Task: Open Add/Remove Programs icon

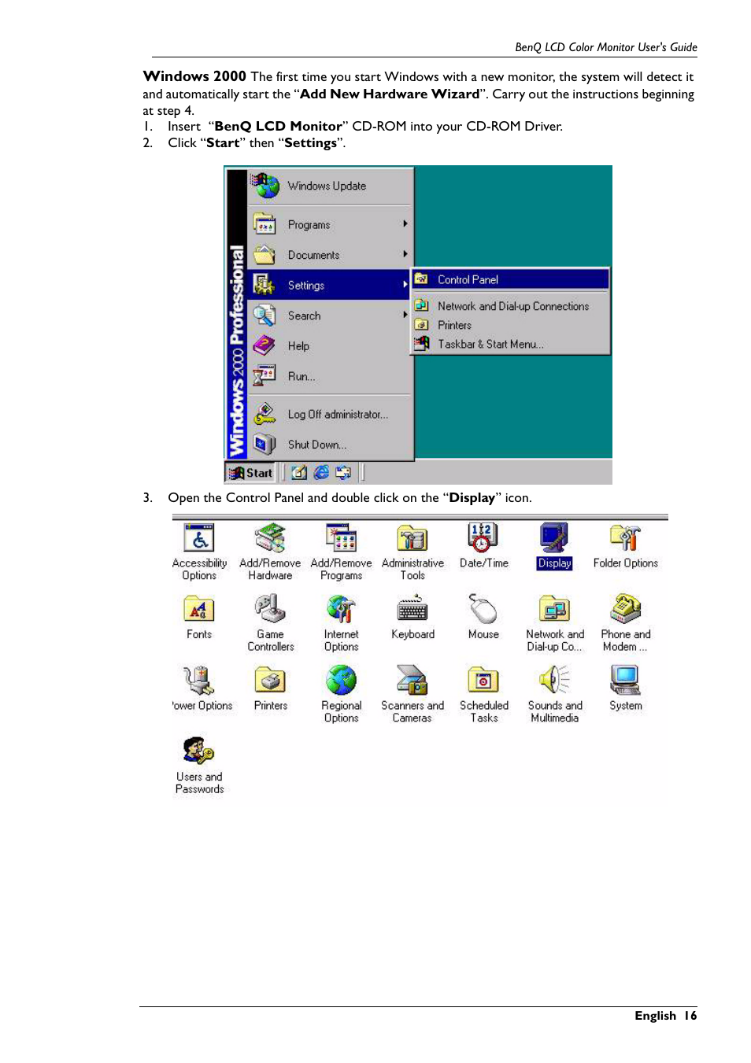Action: coord(341,539)
